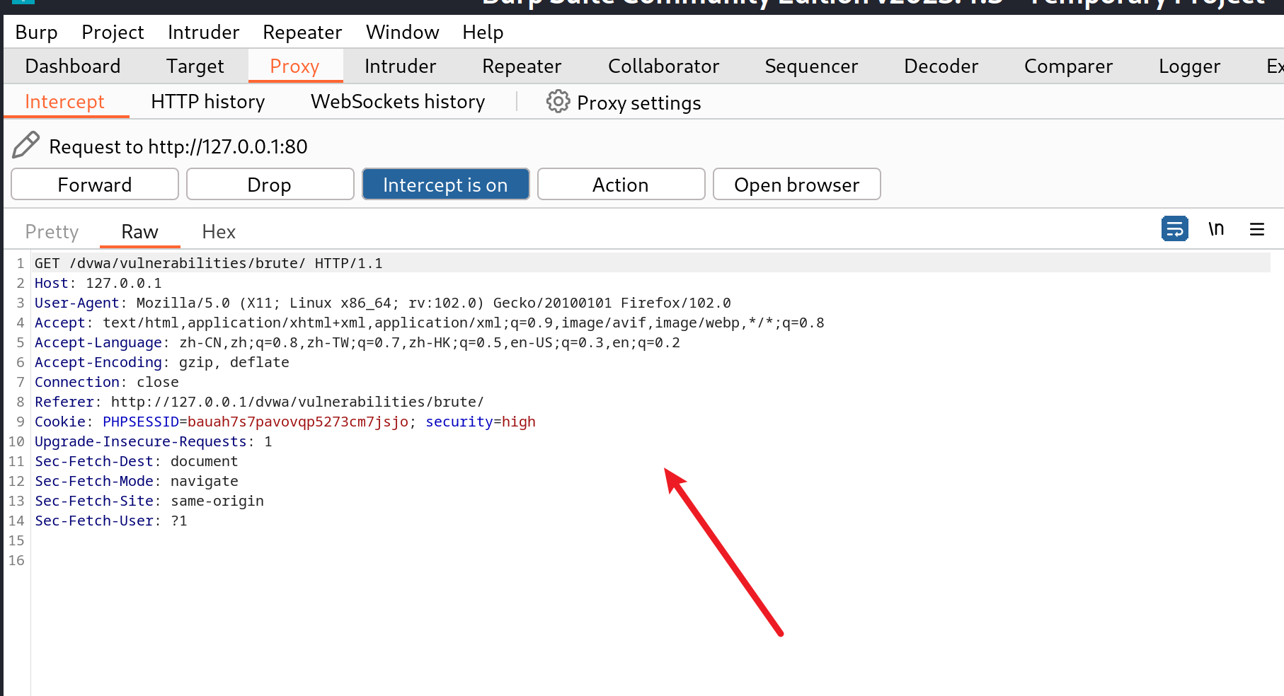Click empty line 16 in the request editor

click(651, 560)
